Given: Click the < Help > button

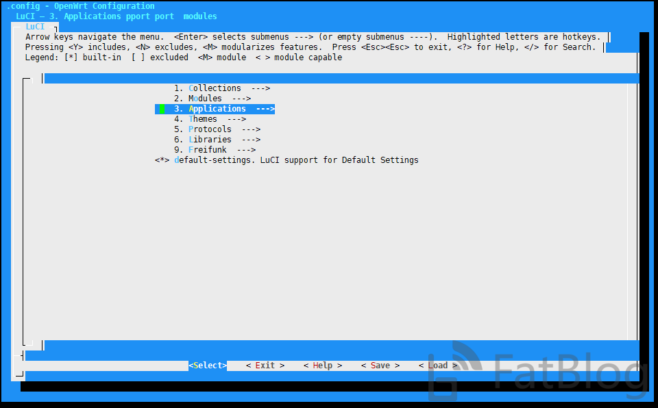Looking at the screenshot, I should pyautogui.click(x=323, y=366).
